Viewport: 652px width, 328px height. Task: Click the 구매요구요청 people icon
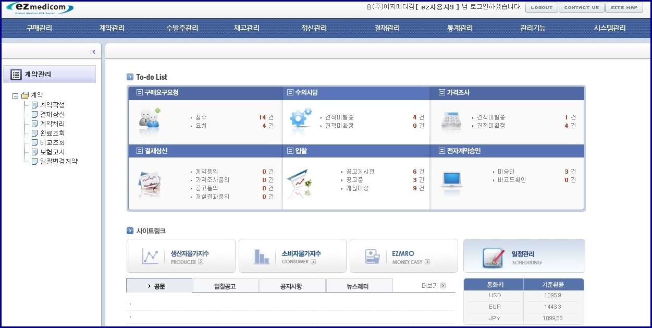point(149,119)
